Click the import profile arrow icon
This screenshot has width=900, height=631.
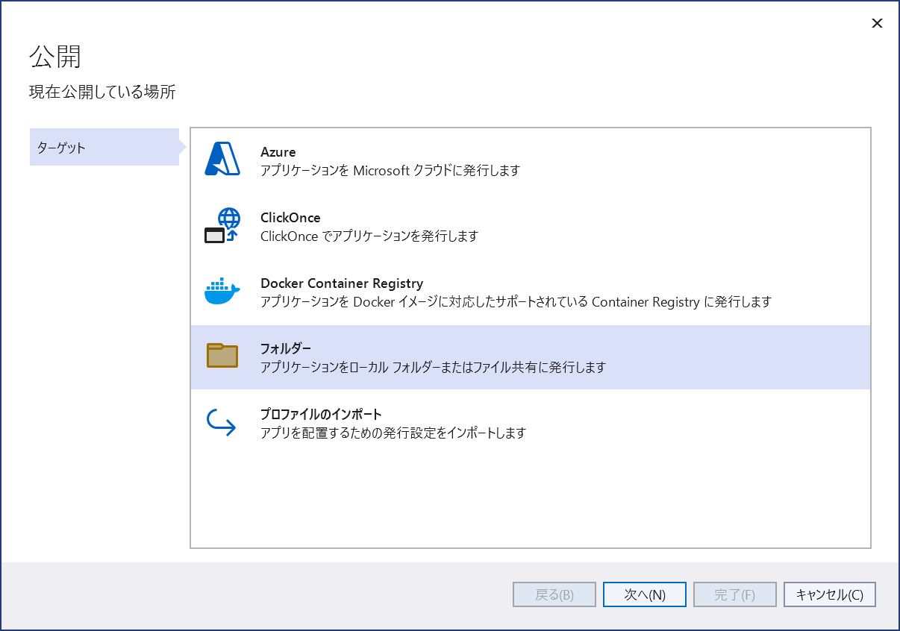coord(222,422)
